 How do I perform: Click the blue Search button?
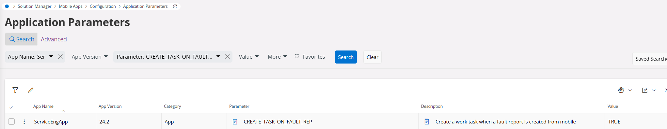tap(346, 57)
